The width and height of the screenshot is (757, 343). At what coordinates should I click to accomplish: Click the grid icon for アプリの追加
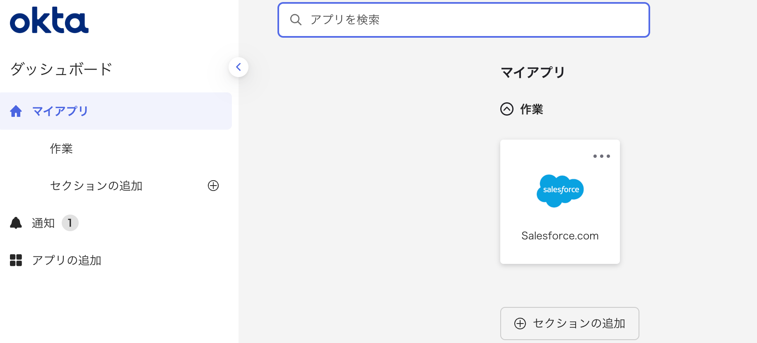16,260
